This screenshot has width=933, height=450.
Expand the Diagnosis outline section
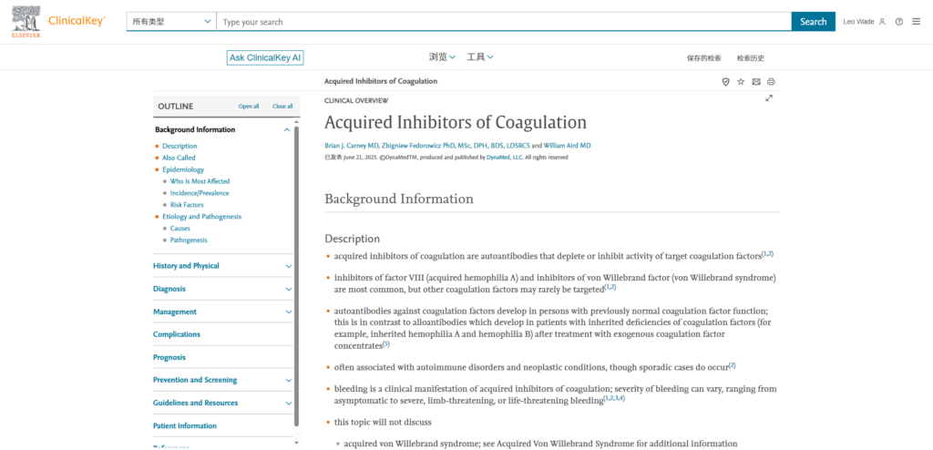[288, 289]
